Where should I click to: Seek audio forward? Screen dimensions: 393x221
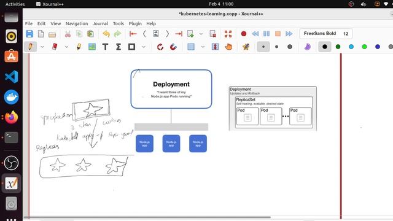(289, 34)
